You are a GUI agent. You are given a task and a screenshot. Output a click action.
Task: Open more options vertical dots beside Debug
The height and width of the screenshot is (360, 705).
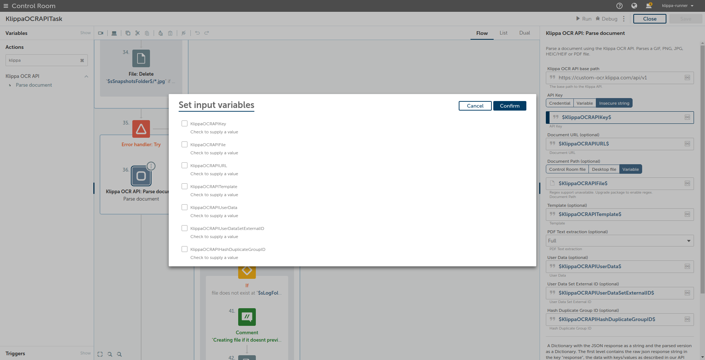pos(624,19)
